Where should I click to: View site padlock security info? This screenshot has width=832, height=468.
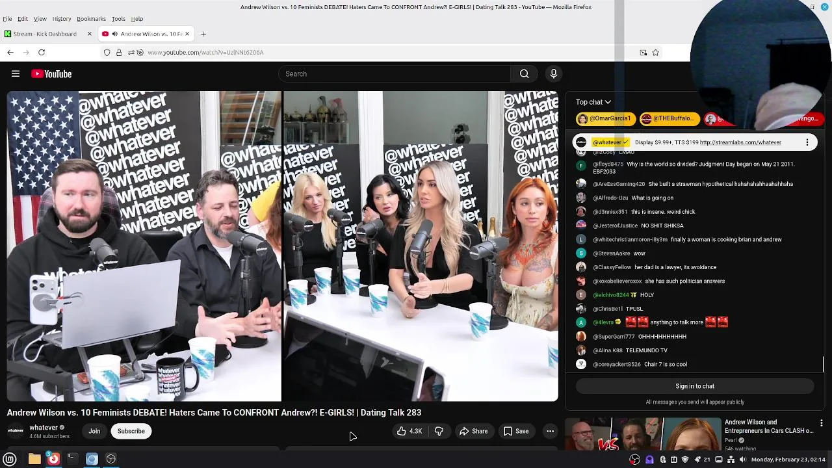(119, 53)
